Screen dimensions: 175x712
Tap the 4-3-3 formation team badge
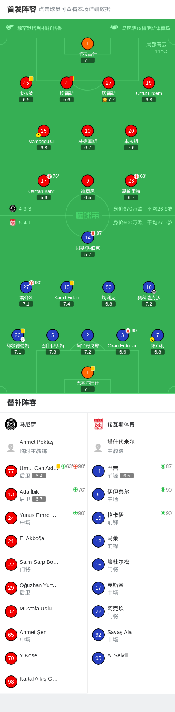[x=13, y=209]
